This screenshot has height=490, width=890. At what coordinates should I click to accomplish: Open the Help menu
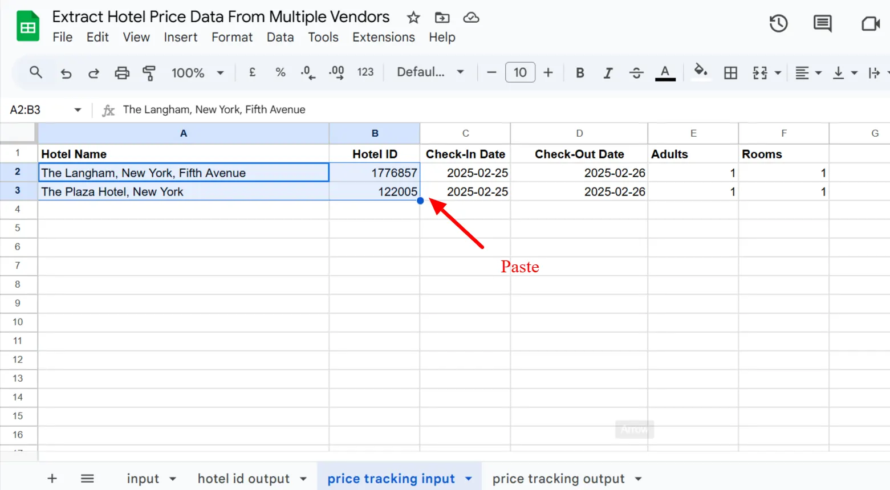442,37
